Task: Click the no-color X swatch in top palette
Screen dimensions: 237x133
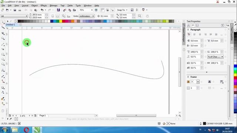Action: pos(16,21)
